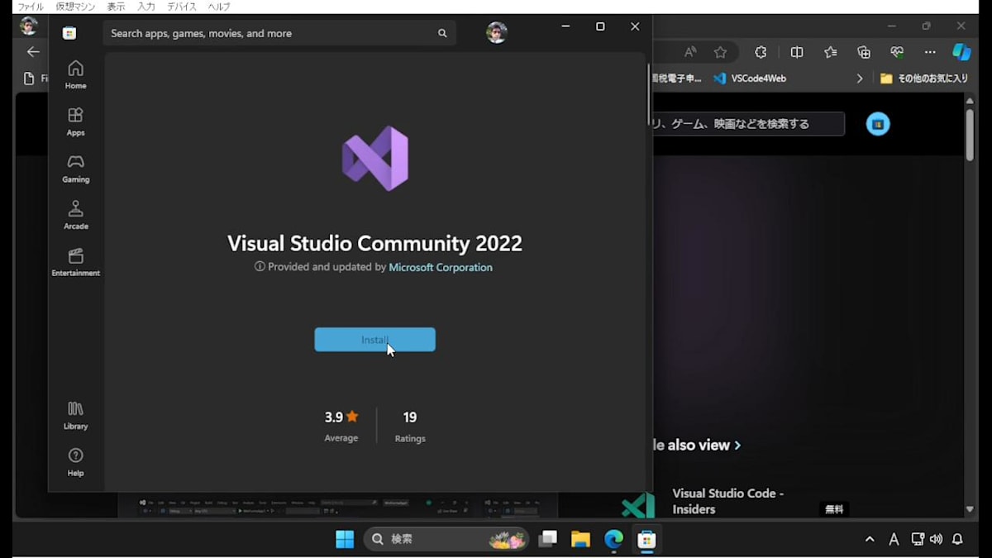Open the notifications bell icon

pyautogui.click(x=957, y=539)
